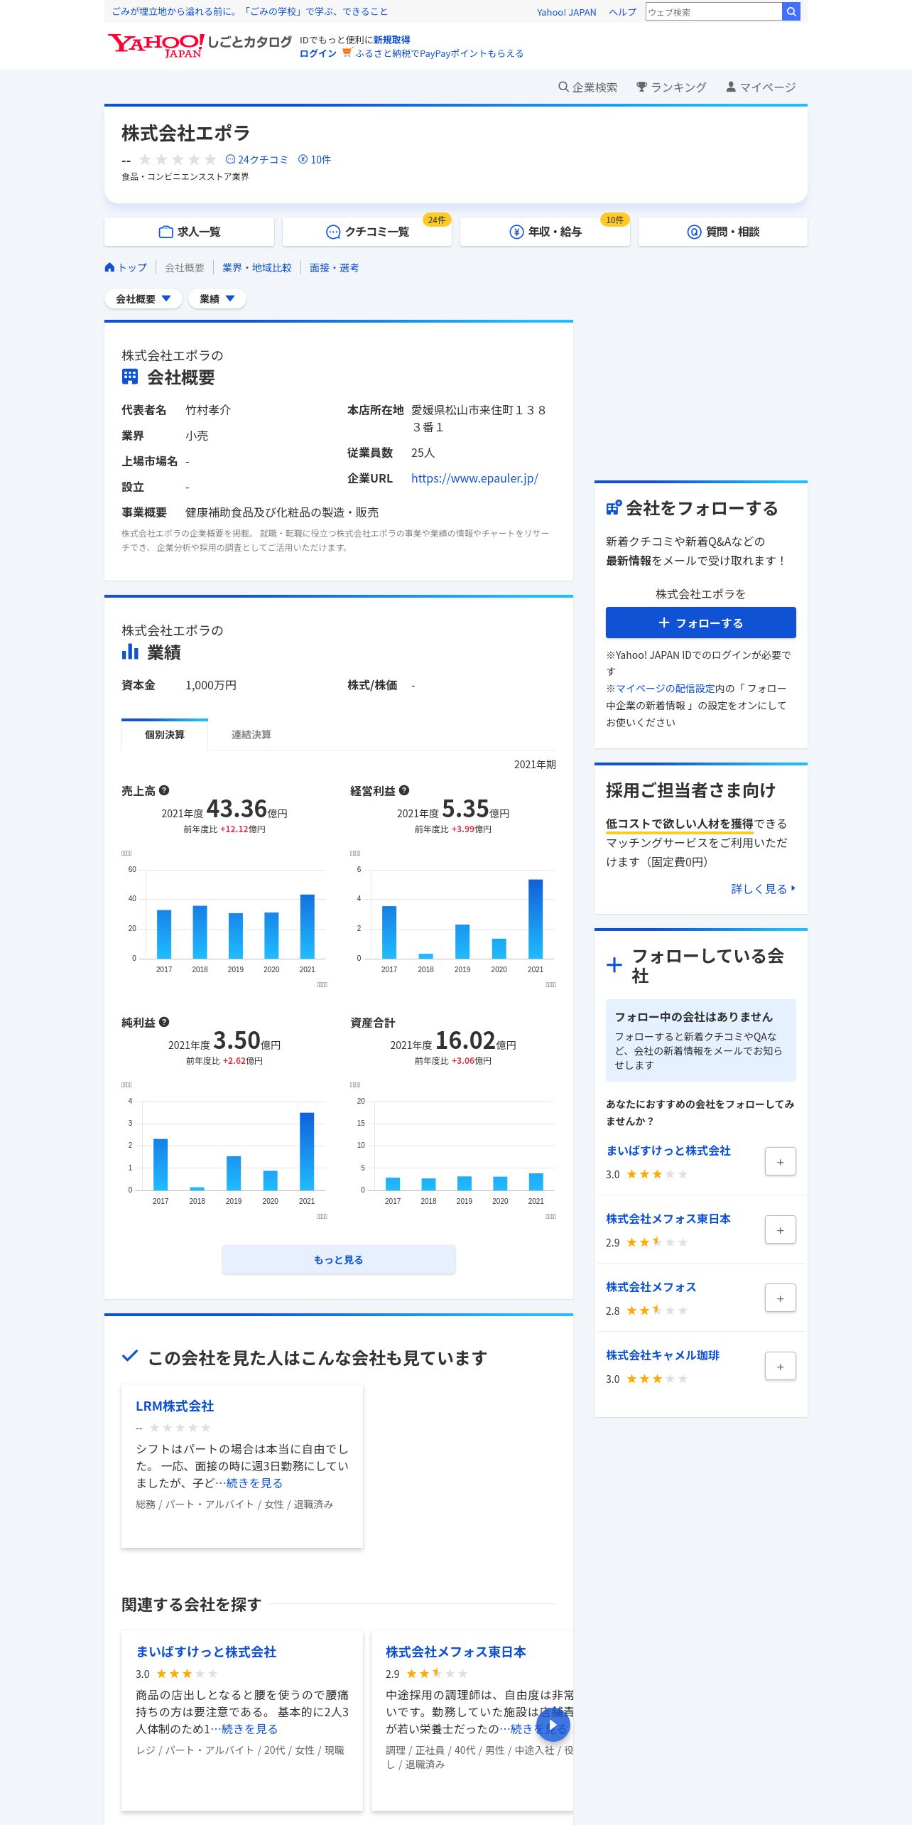
Task: Click the ログイン link
Action: (x=318, y=53)
